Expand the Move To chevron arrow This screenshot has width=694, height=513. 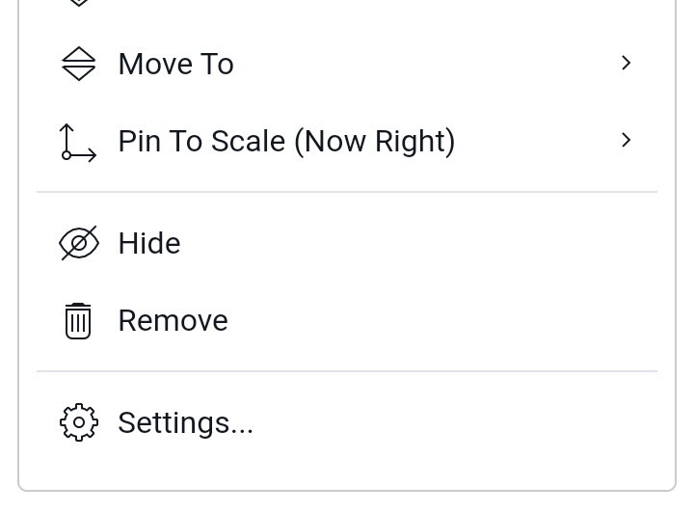click(627, 64)
